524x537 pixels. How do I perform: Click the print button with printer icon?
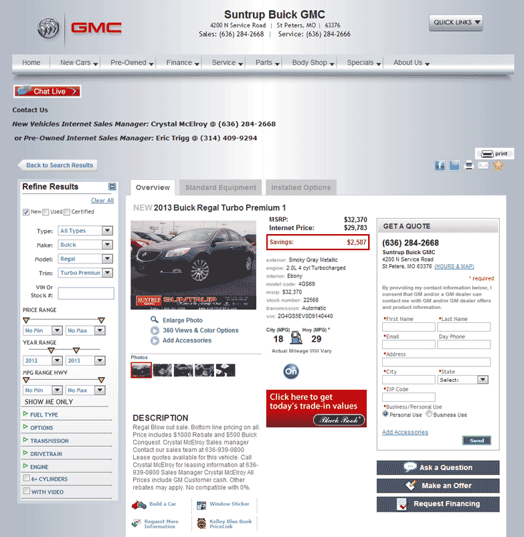click(494, 153)
